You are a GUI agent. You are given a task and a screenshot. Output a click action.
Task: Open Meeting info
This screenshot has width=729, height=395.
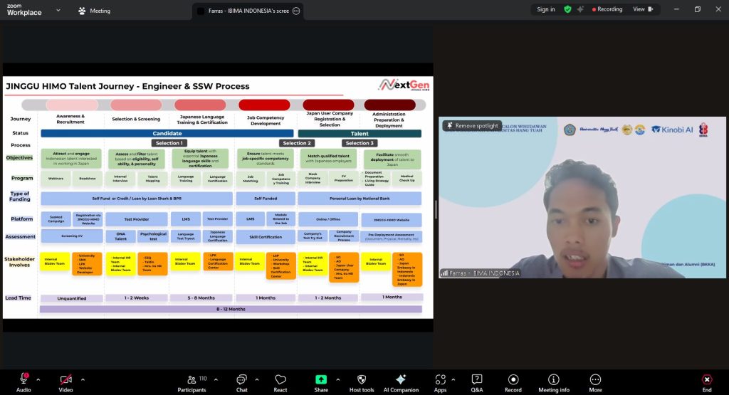click(x=553, y=379)
